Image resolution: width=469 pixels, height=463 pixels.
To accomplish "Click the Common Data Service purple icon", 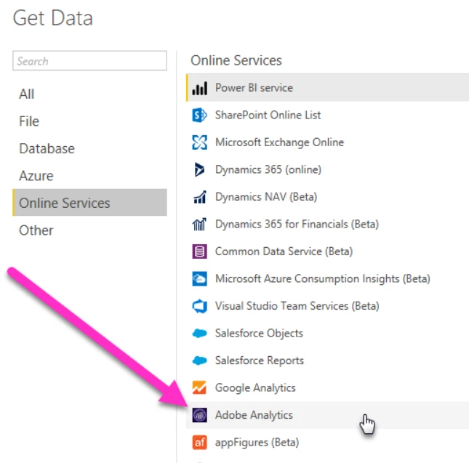I will [x=199, y=251].
